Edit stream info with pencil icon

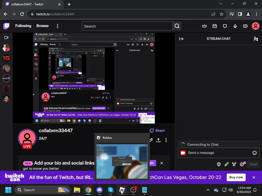pos(151,140)
